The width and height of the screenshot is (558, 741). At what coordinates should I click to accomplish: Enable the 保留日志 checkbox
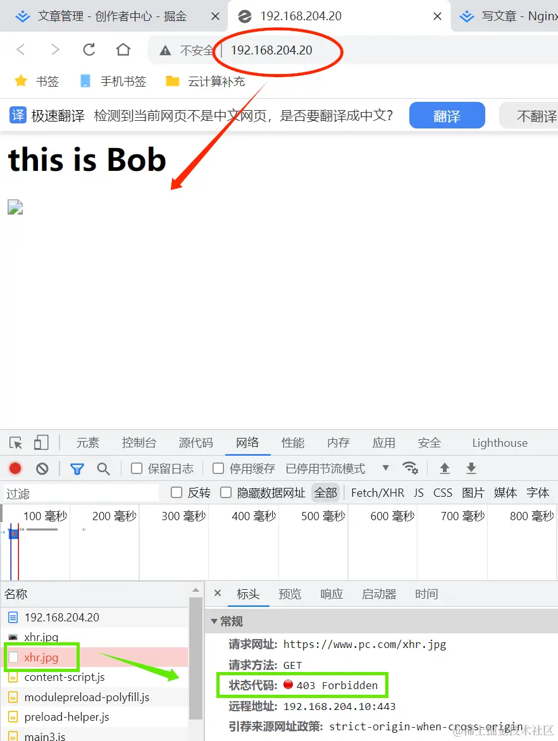click(137, 468)
